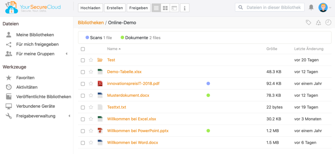Screen dimensions: 335x154
Task: Check the Demo-Tabelle.xlsx checkbox
Action: [x=83, y=72]
